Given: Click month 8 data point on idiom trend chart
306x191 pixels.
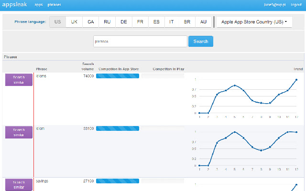Looking at the screenshot, I should 261,150.
